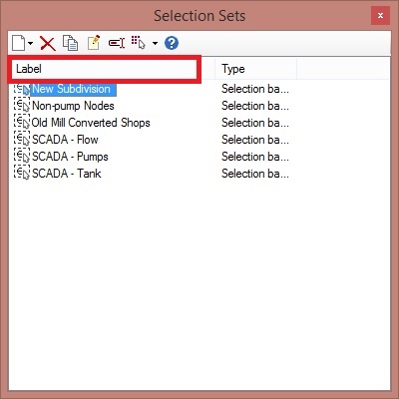Close the Selection Sets window
The height and width of the screenshot is (399, 399).
tap(380, 16)
